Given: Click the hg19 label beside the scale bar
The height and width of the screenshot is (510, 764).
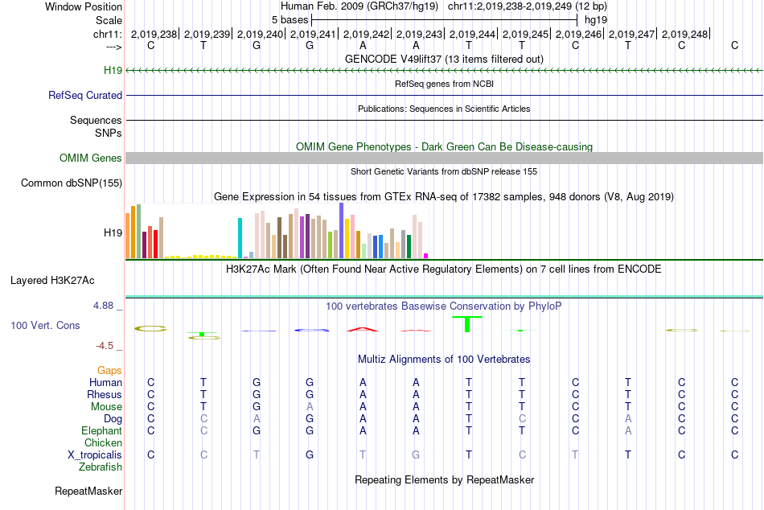Looking at the screenshot, I should click(596, 20).
